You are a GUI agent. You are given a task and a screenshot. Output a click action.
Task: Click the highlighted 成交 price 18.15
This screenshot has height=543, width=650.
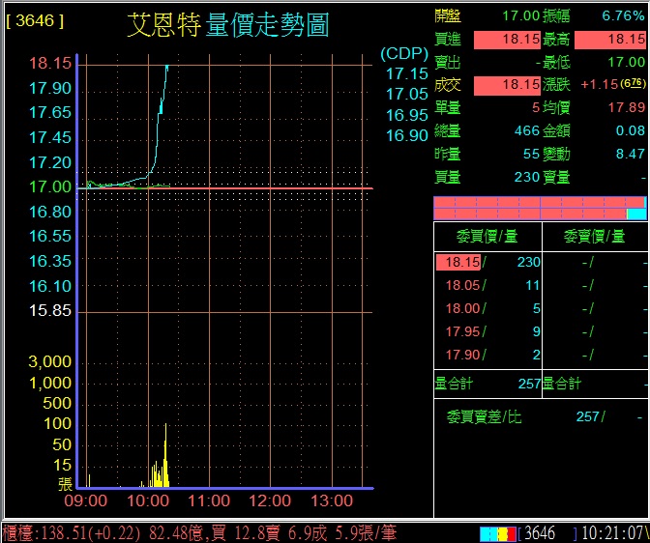point(507,85)
